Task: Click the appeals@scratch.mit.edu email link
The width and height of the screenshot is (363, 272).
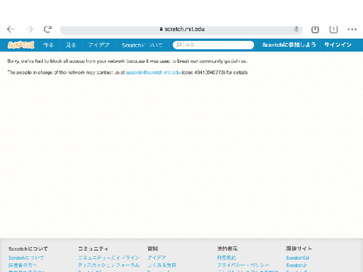Action: [x=154, y=73]
